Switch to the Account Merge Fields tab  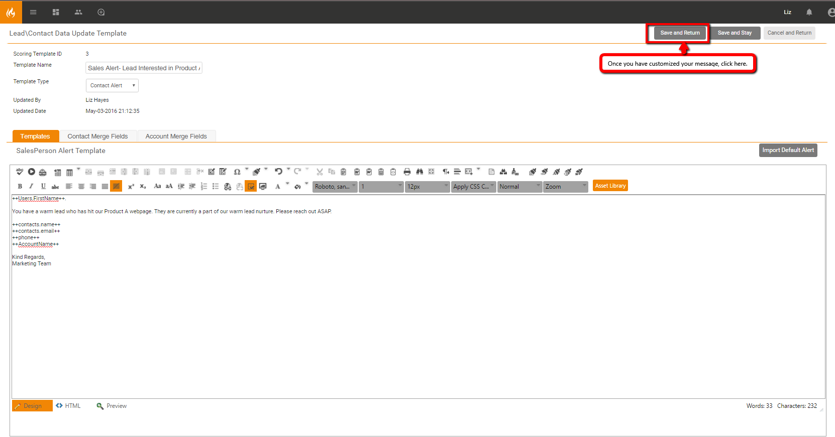point(176,136)
